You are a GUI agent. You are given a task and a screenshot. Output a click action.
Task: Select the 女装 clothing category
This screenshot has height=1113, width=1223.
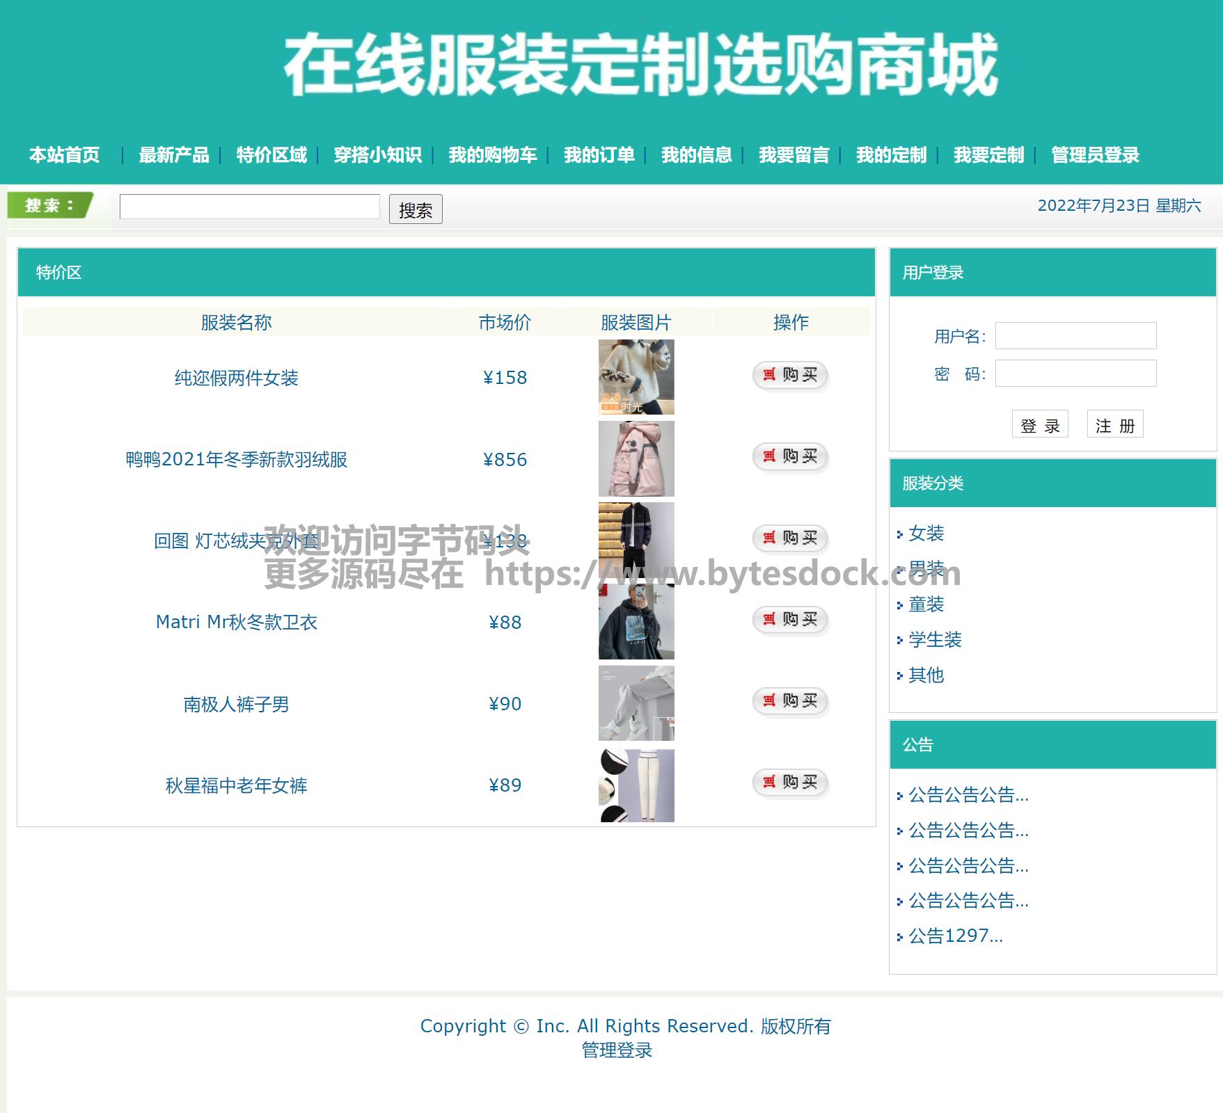coord(926,534)
